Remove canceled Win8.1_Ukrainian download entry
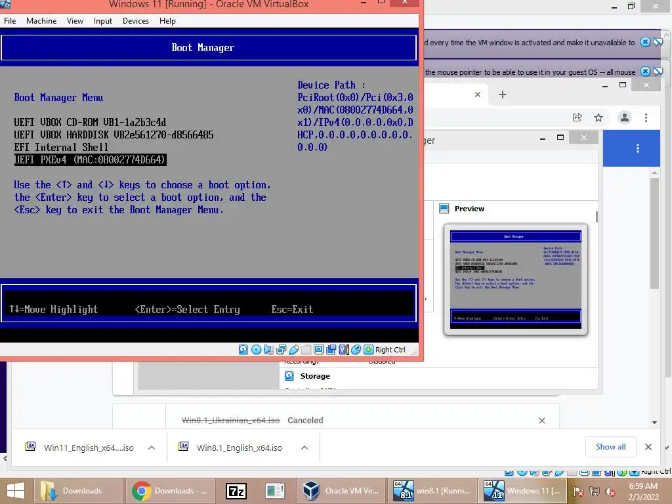 [542, 421]
